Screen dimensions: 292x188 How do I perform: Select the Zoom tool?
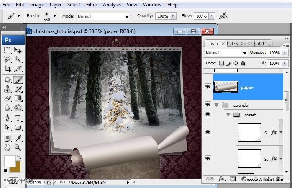[18, 147]
